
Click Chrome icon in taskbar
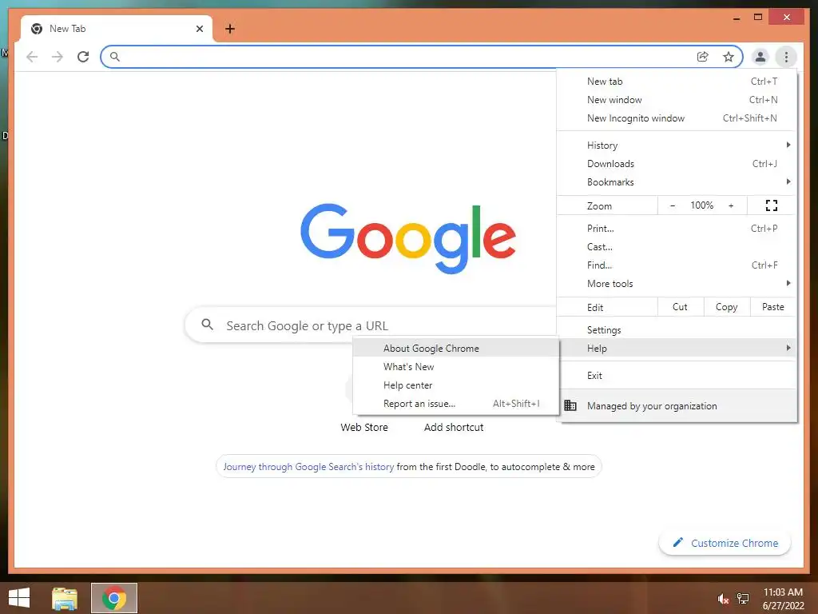pos(114,598)
